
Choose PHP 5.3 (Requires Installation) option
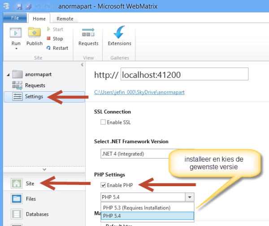click(x=148, y=208)
